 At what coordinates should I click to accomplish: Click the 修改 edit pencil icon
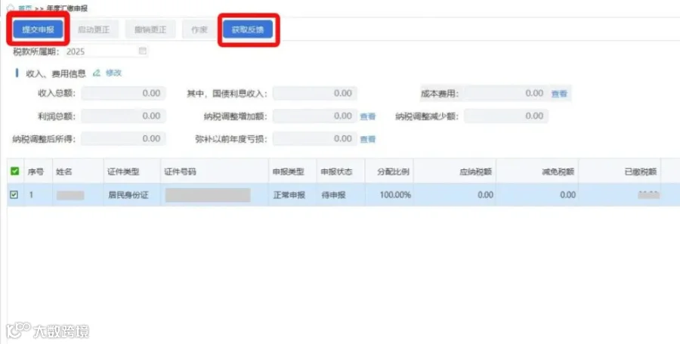click(x=97, y=73)
